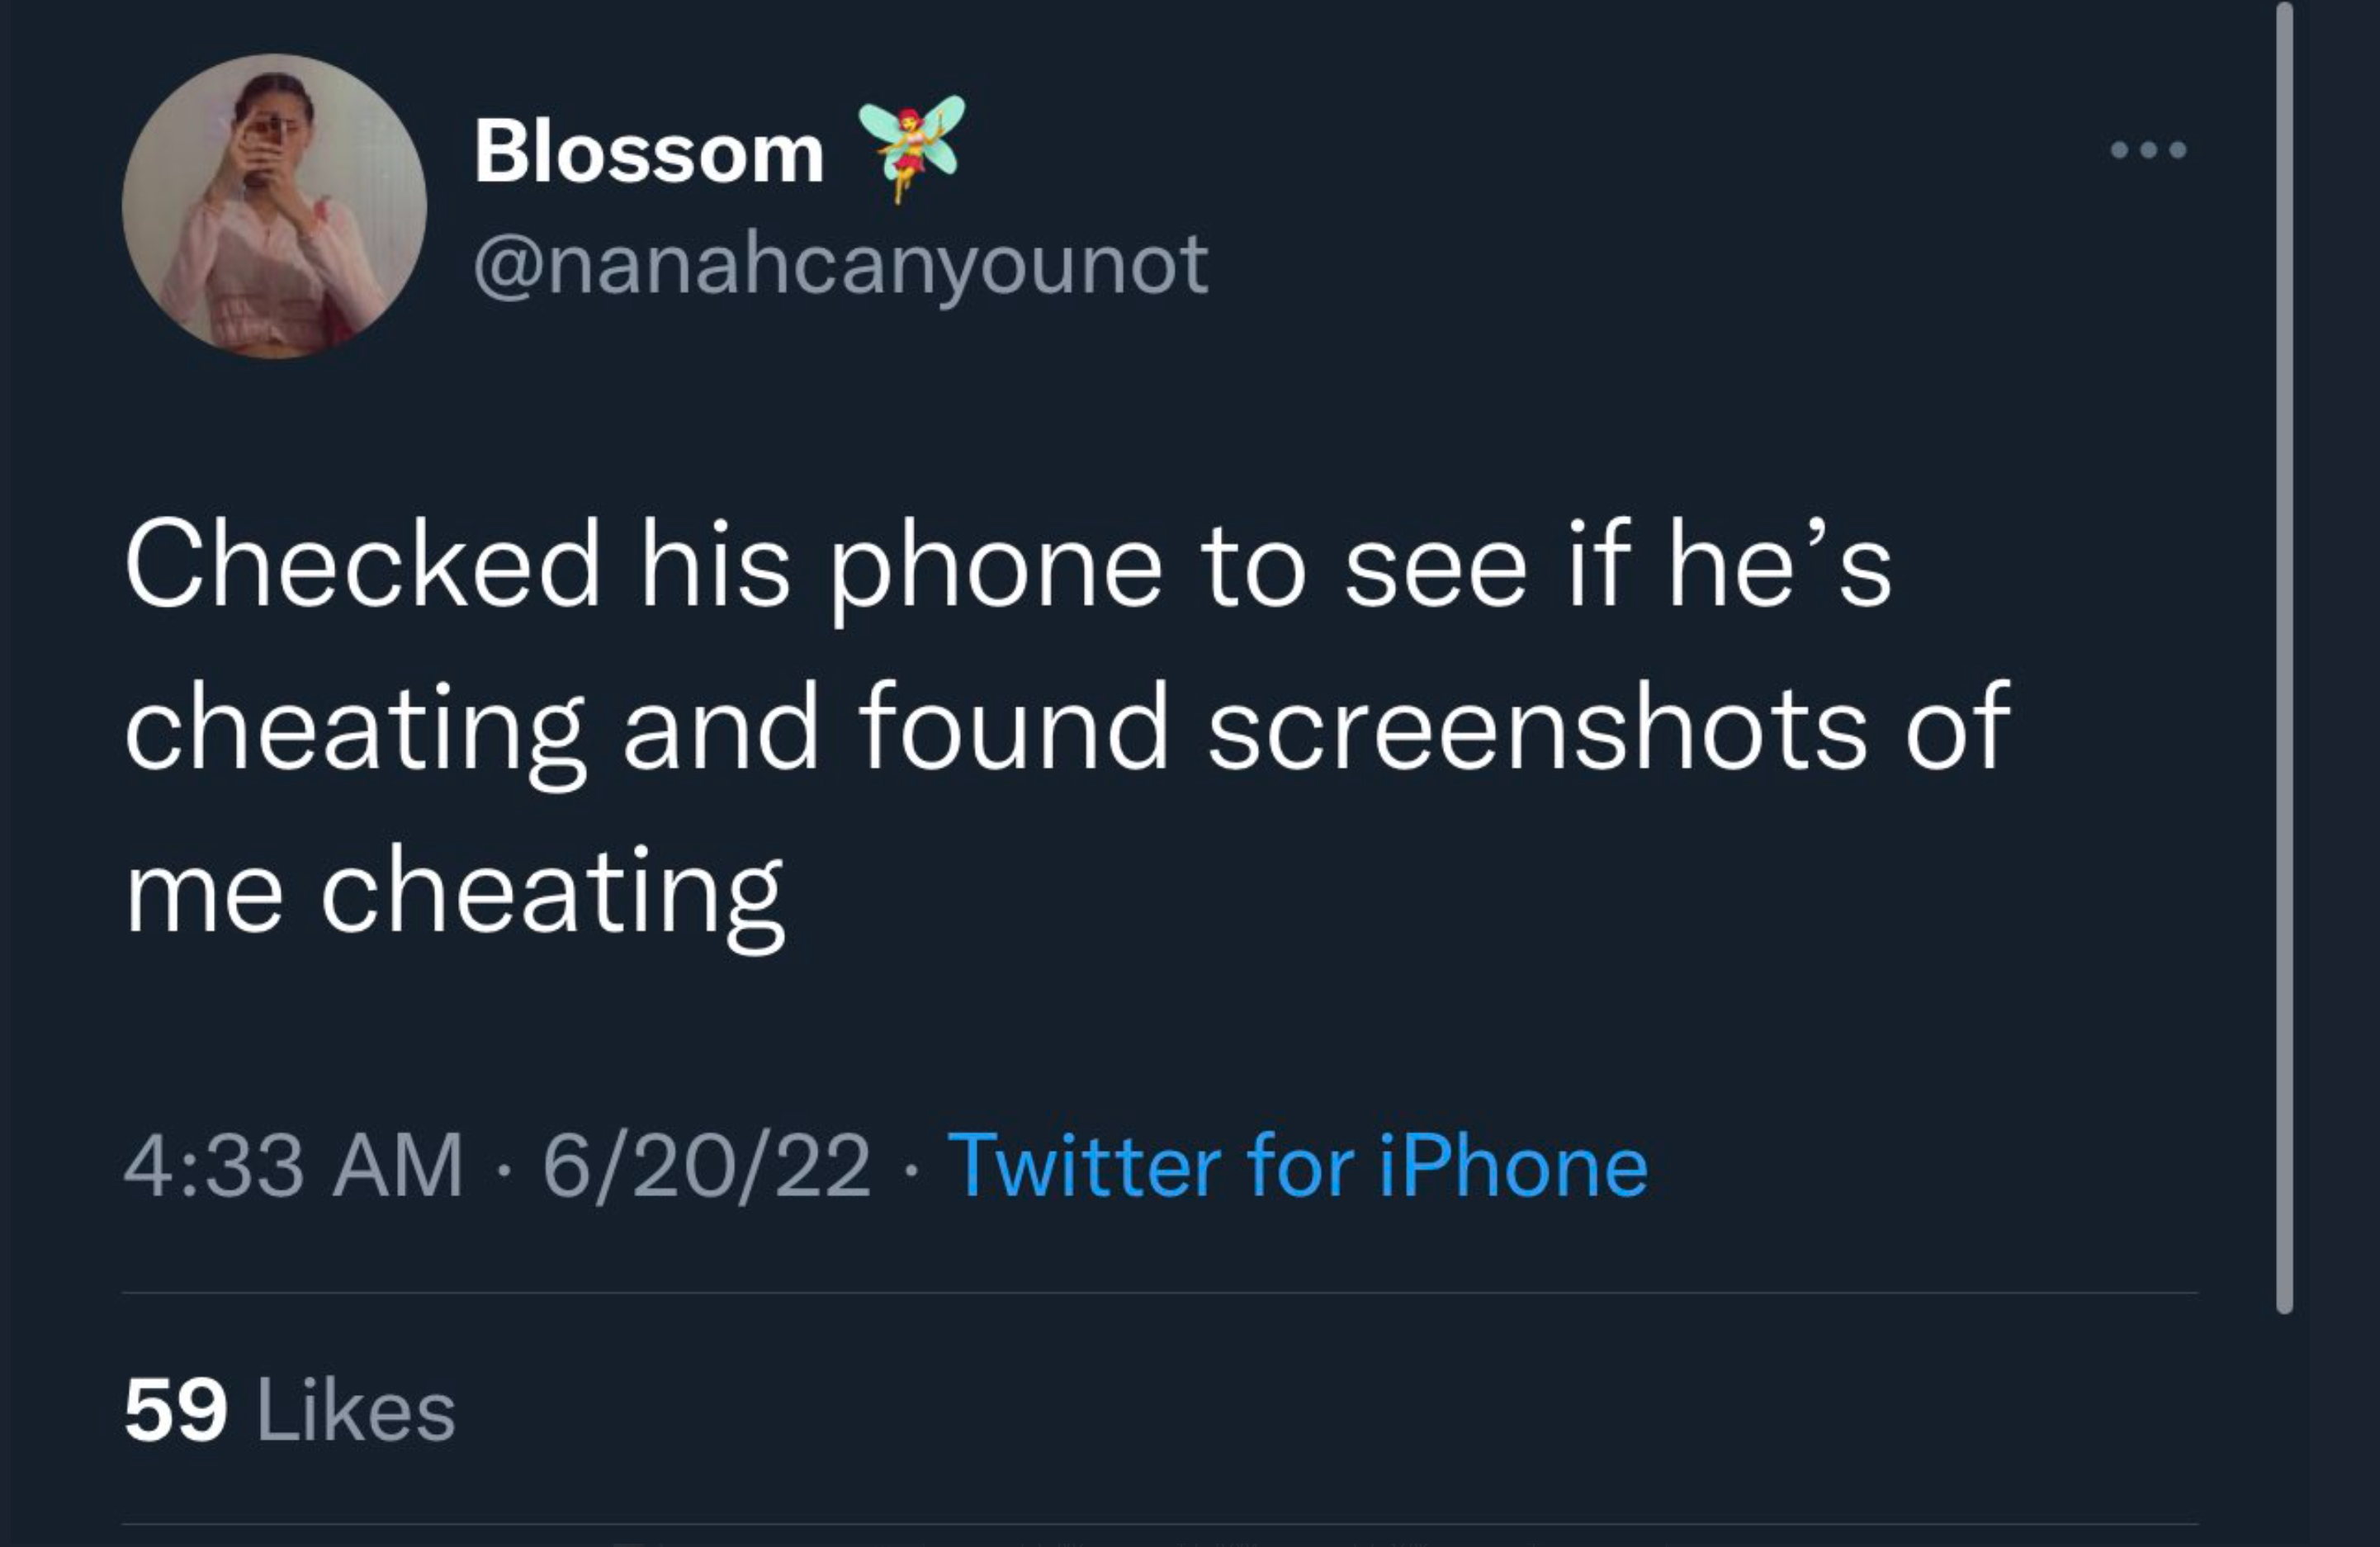
Task: Click the word Twitter in the source label
Action: 1084,1165
